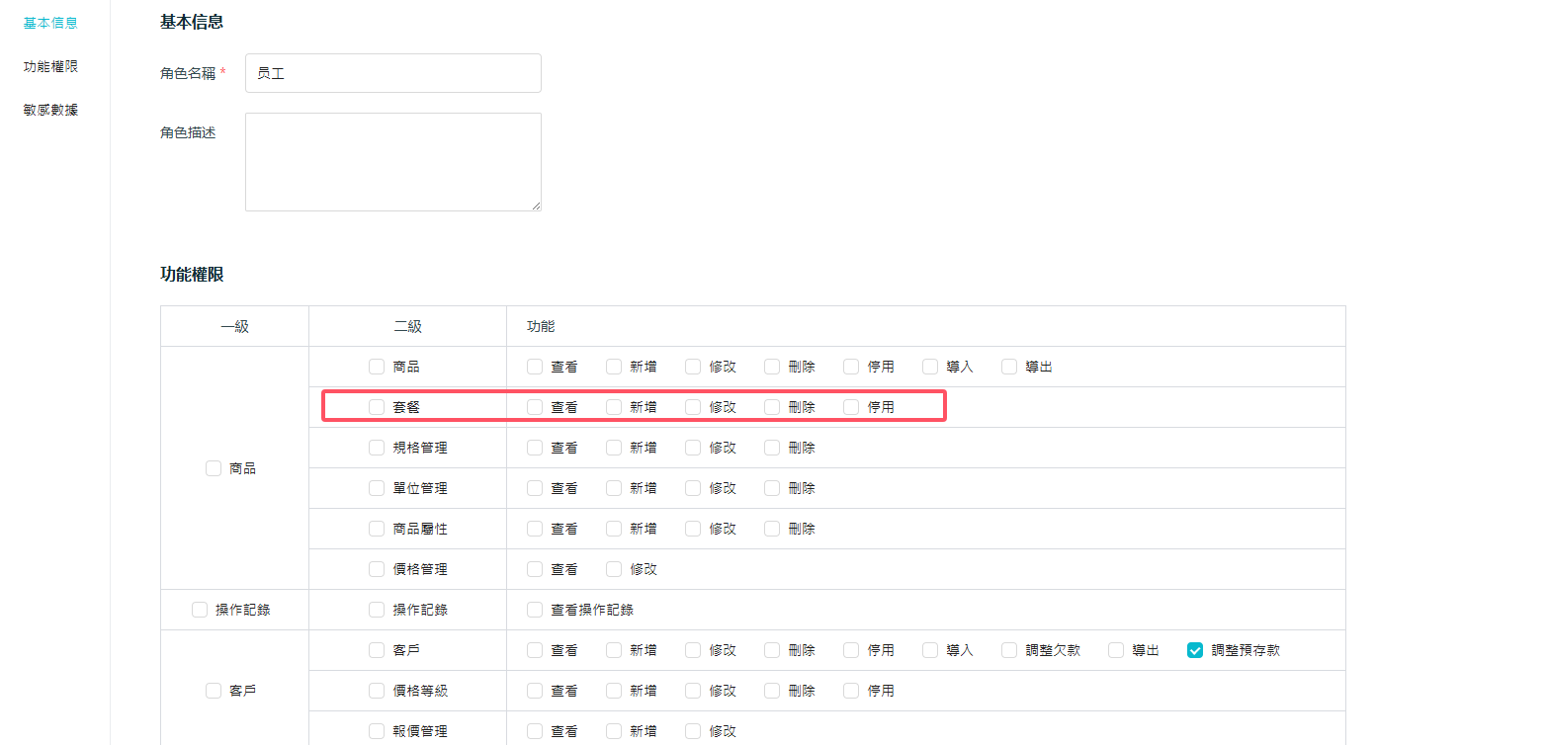The image size is (1548, 745).
Task: Select the first-level 商品 checkbox
Action: point(214,468)
